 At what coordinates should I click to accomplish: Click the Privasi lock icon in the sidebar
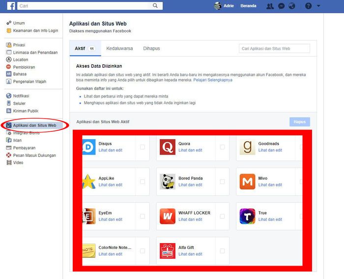pyautogui.click(x=9, y=45)
